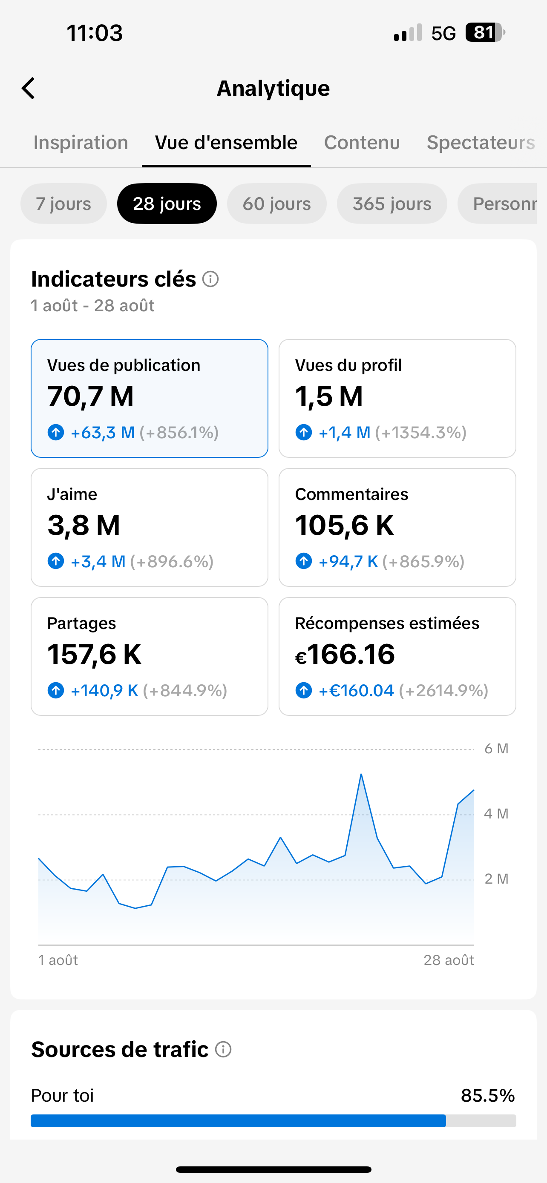547x1183 pixels.
Task: Open info icon beside Indicateurs clés
Action: click(210, 279)
